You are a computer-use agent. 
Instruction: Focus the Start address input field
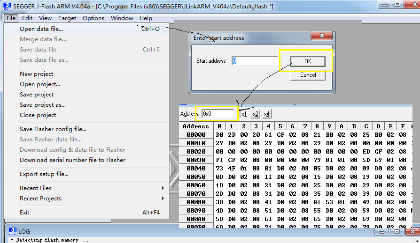click(x=255, y=61)
